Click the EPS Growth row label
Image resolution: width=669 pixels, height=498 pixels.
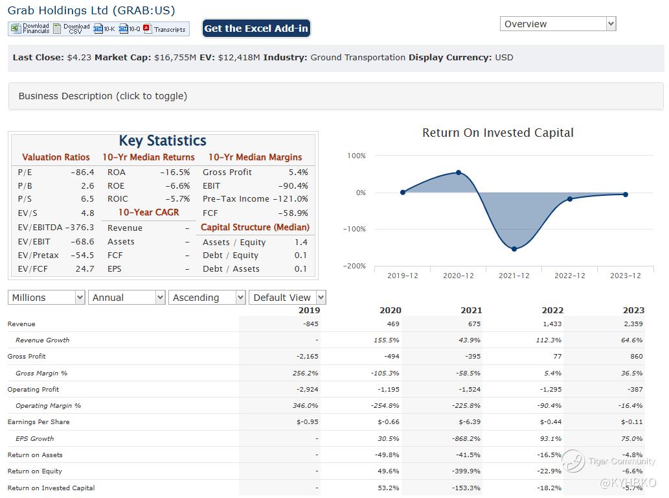pyautogui.click(x=34, y=438)
